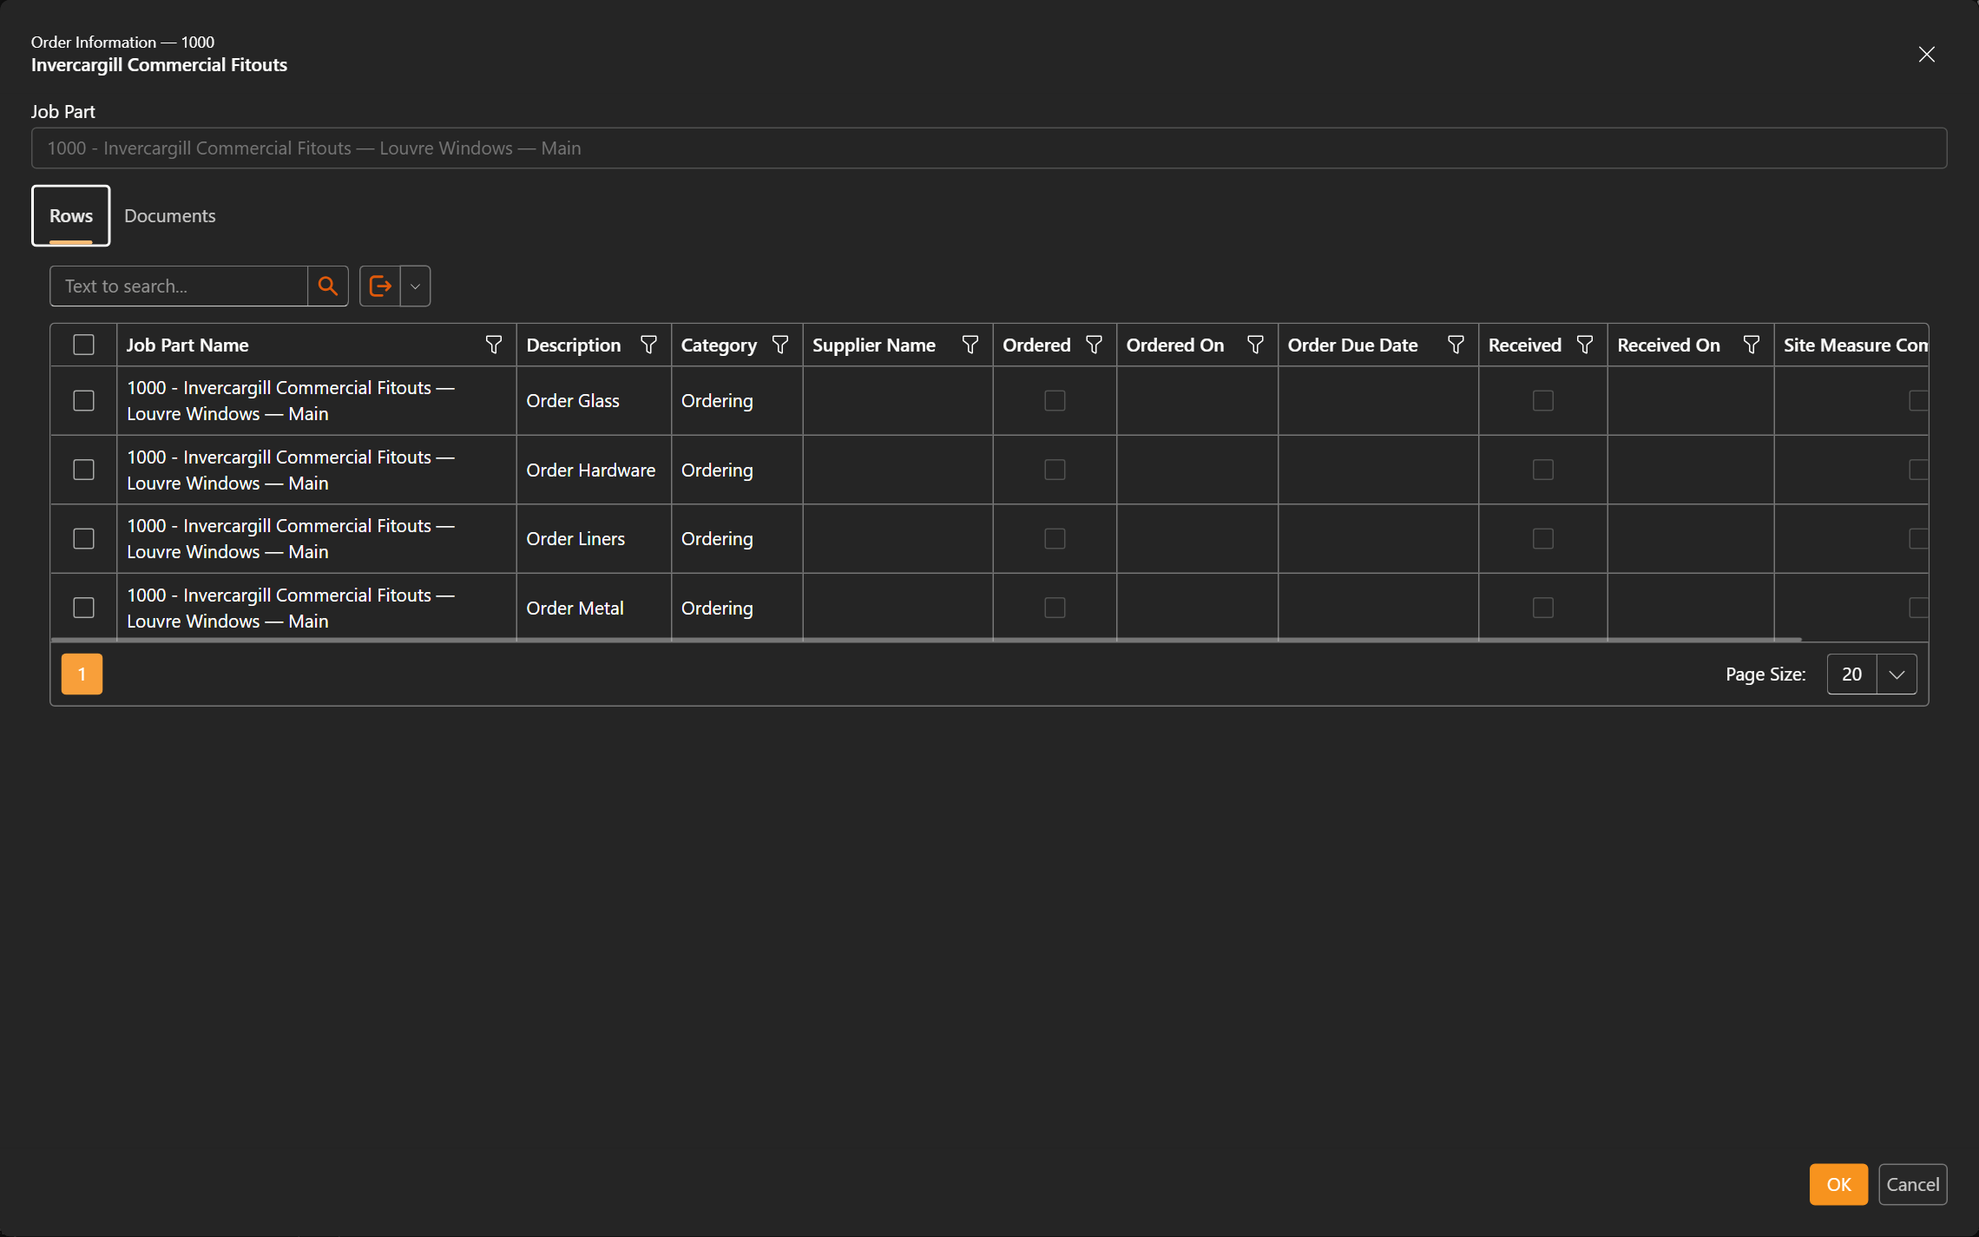Click the horizontal table scrollbar
The width and height of the screenshot is (1979, 1237).
point(926,640)
